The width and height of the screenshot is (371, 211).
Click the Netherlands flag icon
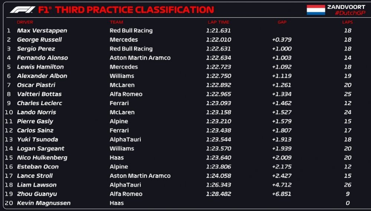coord(316,10)
